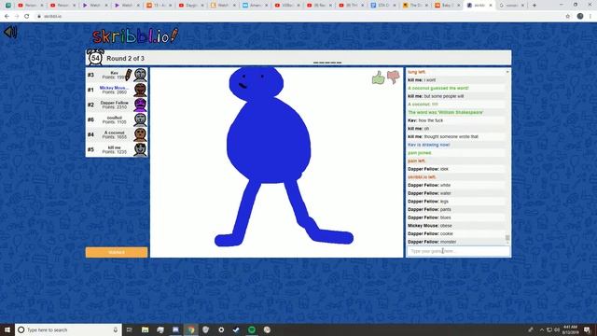Open Chrome from the taskbar

tap(190, 329)
